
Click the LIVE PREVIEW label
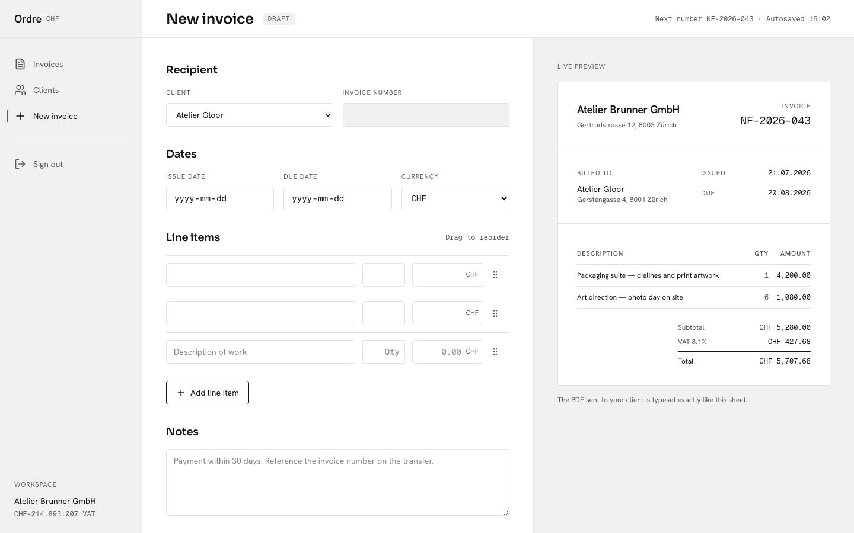[581, 66]
